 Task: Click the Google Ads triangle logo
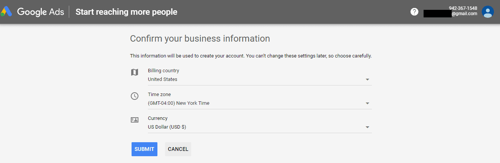click(x=6, y=12)
